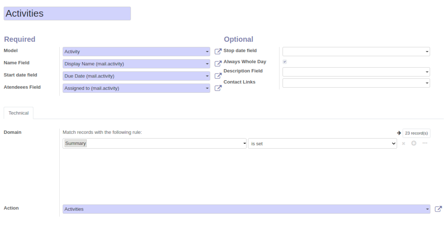
Task: Delete the Summary domain rule
Action: (x=403, y=144)
